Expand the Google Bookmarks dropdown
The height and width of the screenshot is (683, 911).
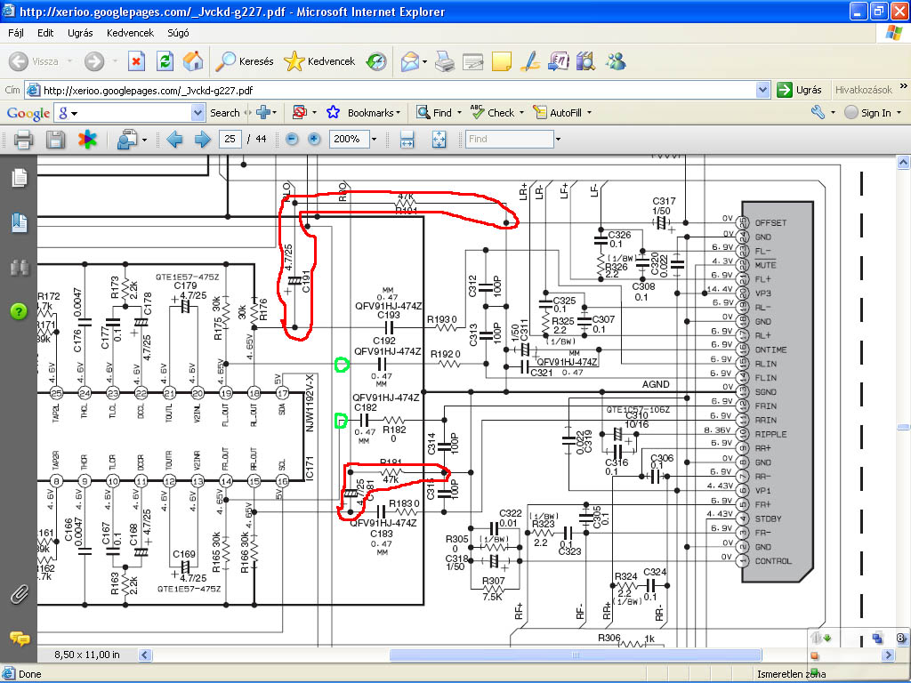[x=398, y=113]
